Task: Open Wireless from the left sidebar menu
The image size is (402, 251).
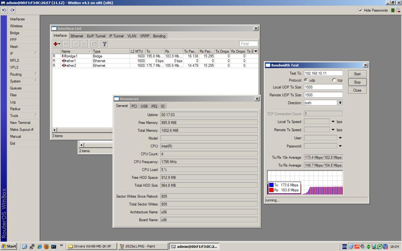Action: point(16,26)
